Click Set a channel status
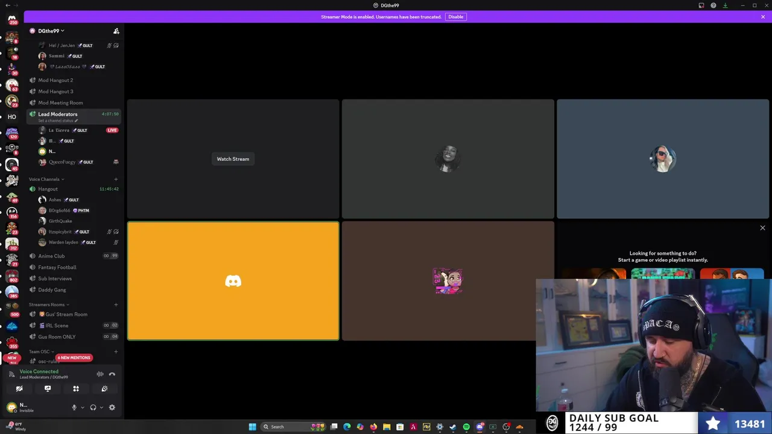Image resolution: width=772 pixels, height=434 pixels. click(58, 121)
